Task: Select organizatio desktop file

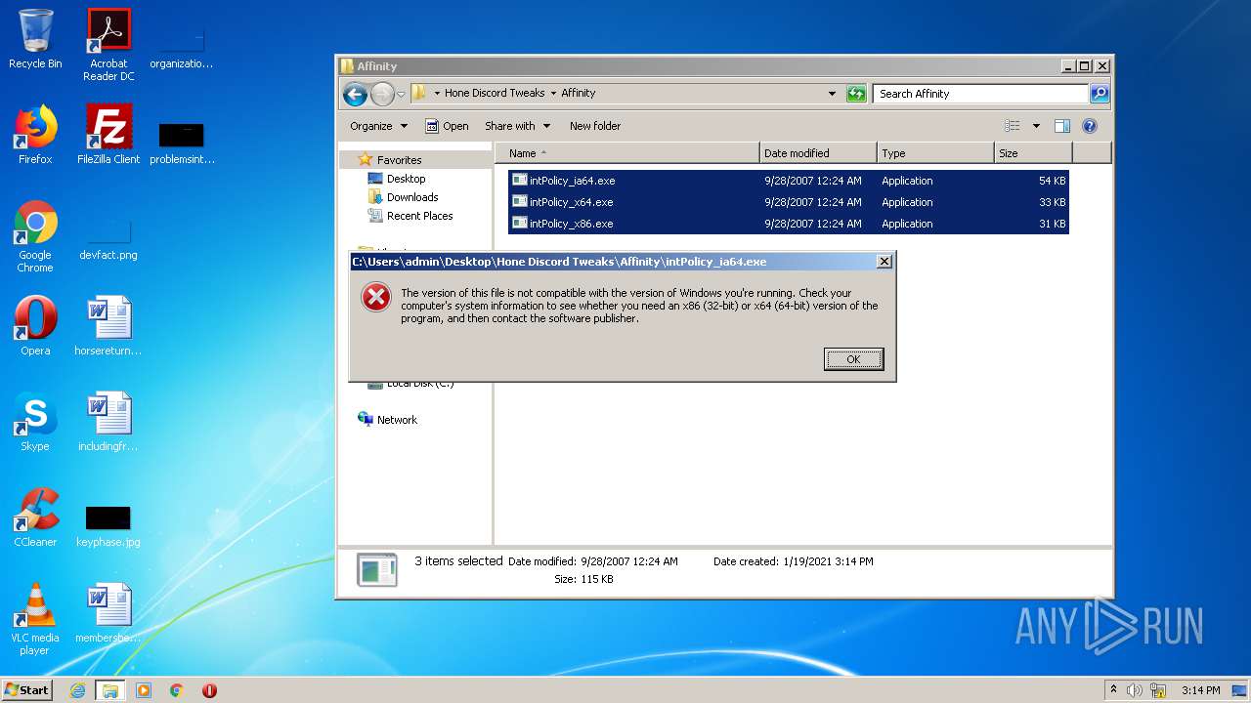Action: point(182,47)
